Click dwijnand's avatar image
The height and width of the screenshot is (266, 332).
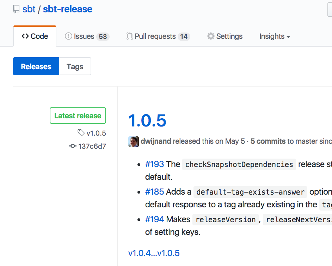coord(133,142)
